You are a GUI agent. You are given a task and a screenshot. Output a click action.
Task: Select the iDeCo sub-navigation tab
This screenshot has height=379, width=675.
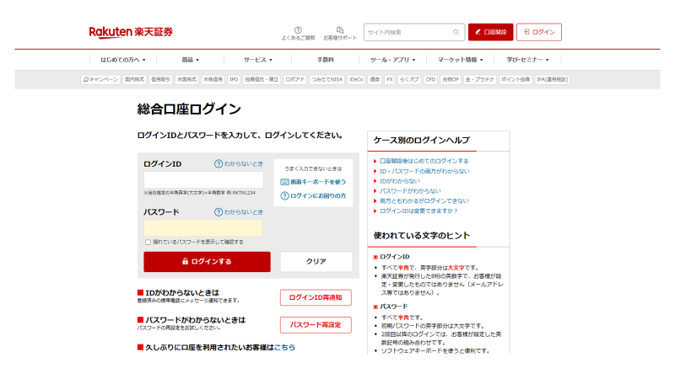click(356, 79)
